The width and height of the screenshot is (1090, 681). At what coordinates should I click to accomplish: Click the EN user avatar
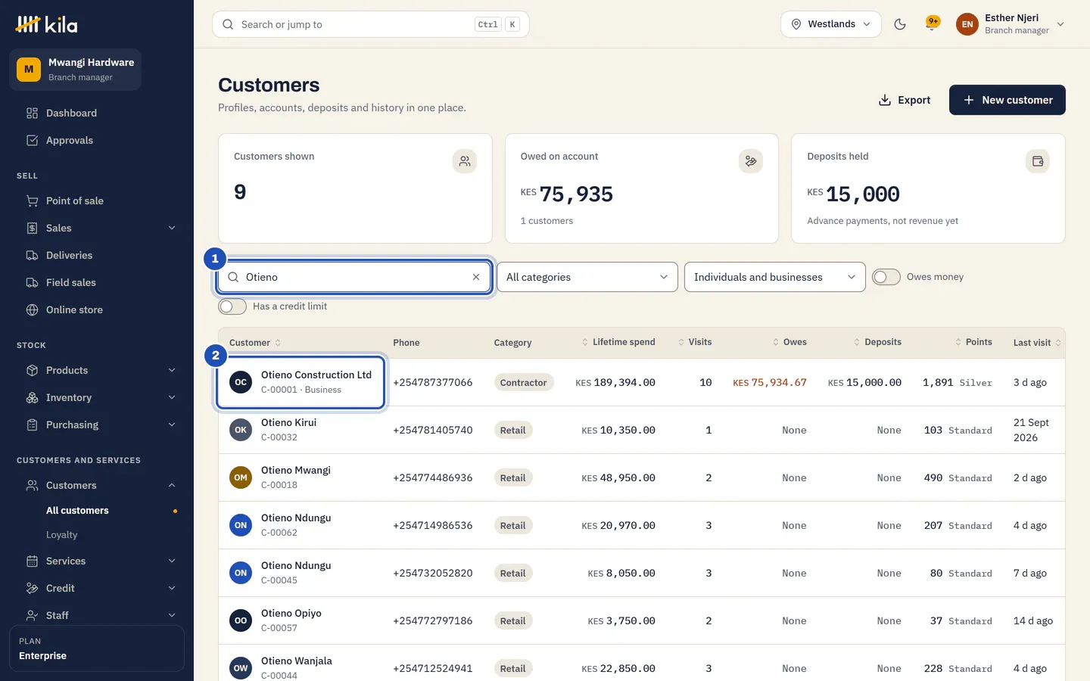coord(967,24)
